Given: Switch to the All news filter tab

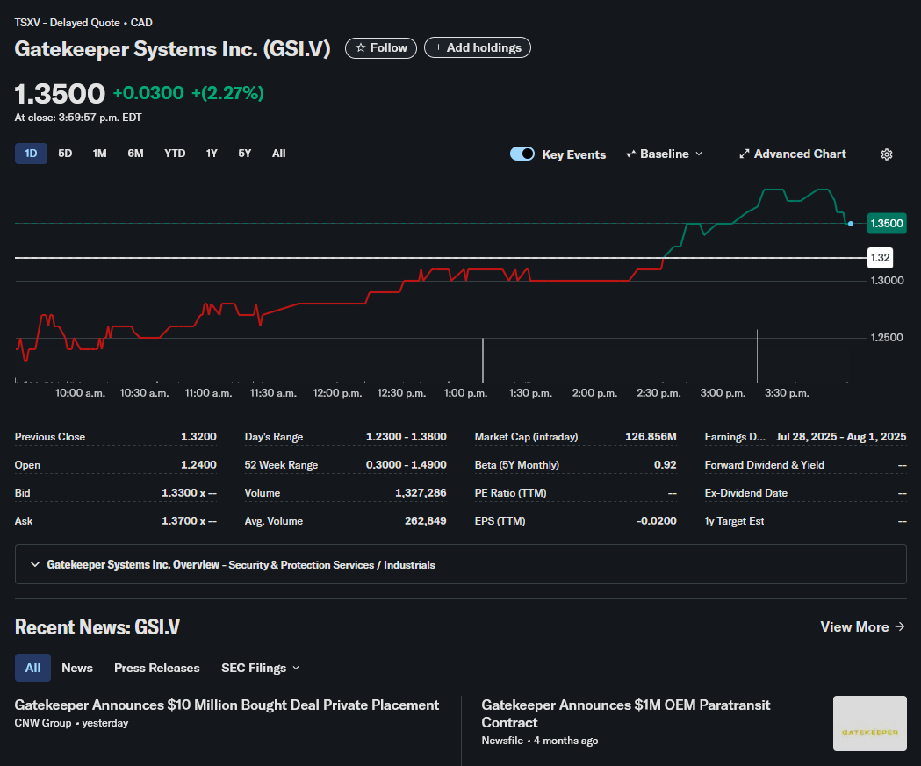Looking at the screenshot, I should 32,668.
